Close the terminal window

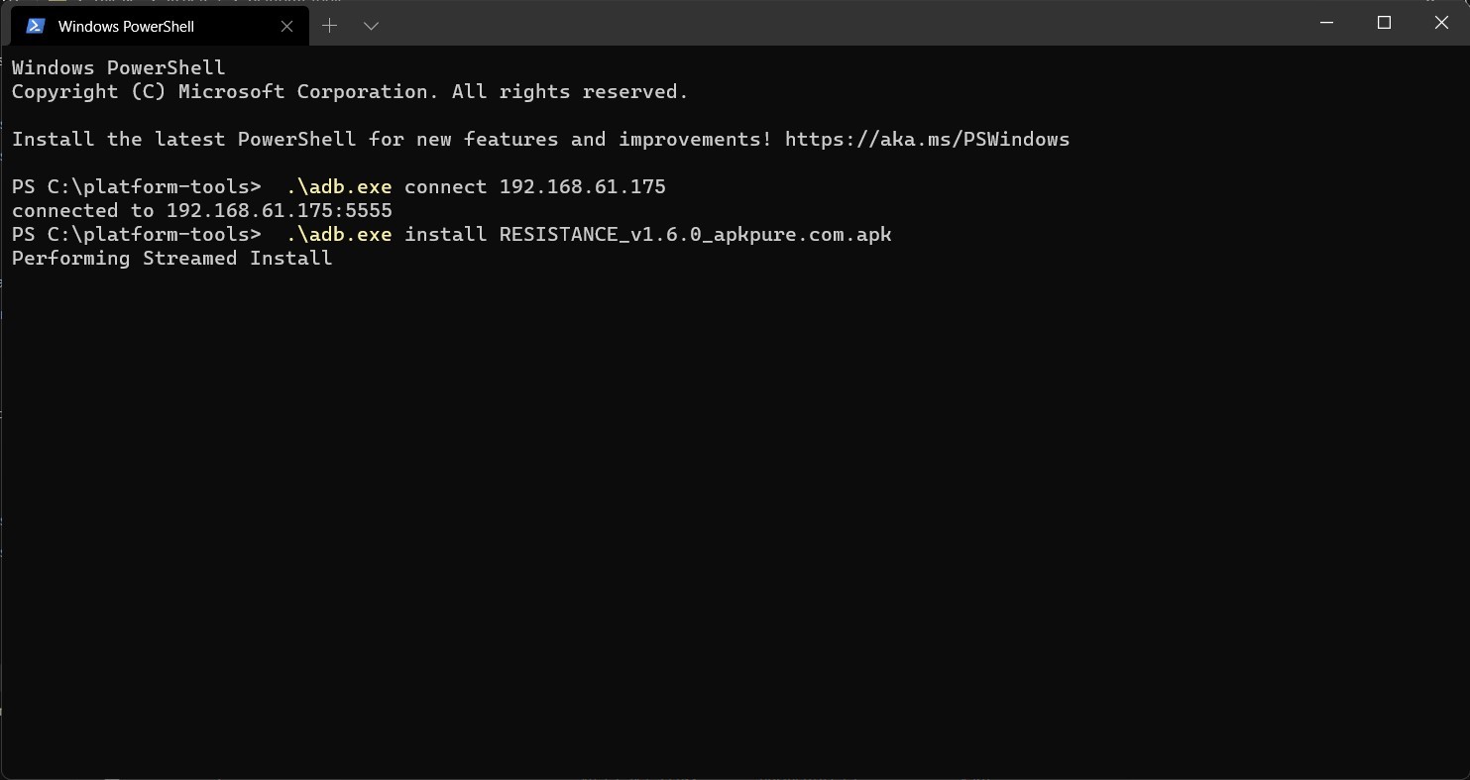pyautogui.click(x=1441, y=23)
